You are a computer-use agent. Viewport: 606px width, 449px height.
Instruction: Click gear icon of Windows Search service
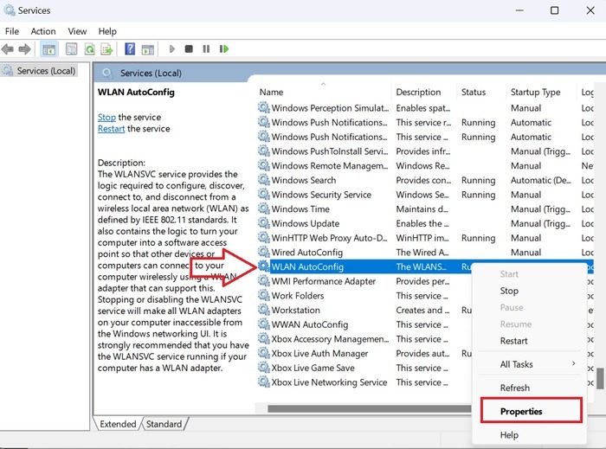tap(263, 180)
